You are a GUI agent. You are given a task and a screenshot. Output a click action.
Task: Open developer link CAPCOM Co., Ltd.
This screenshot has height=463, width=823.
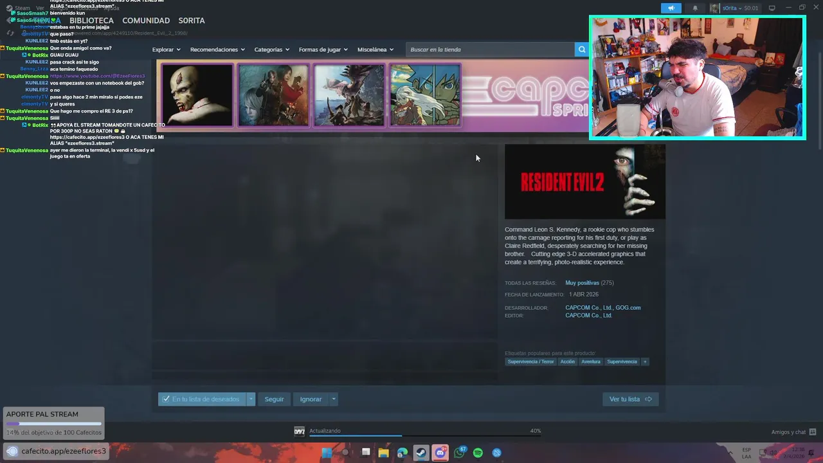coord(588,307)
